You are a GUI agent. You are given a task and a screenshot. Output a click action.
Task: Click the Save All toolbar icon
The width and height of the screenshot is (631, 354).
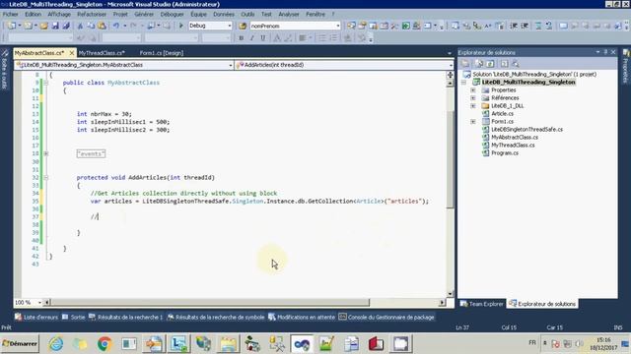click(66, 26)
